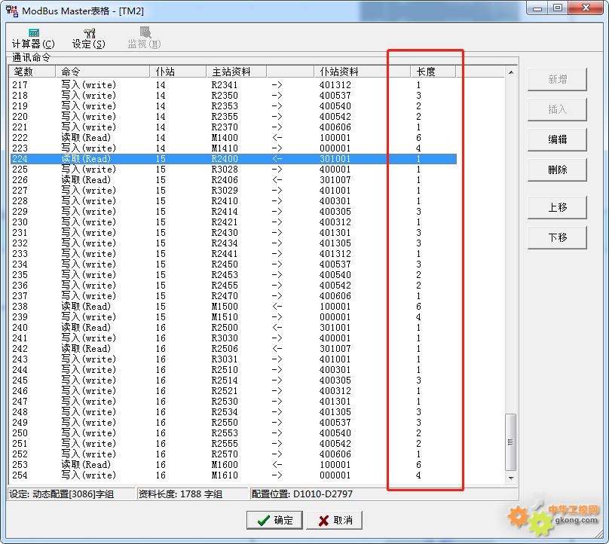The width and height of the screenshot is (609, 544).
Task: Select row 241 with R3030
Action: [233, 338]
